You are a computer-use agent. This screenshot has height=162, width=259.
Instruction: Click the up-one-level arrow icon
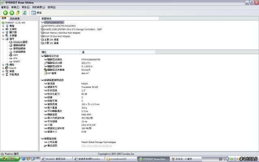tap(18, 13)
